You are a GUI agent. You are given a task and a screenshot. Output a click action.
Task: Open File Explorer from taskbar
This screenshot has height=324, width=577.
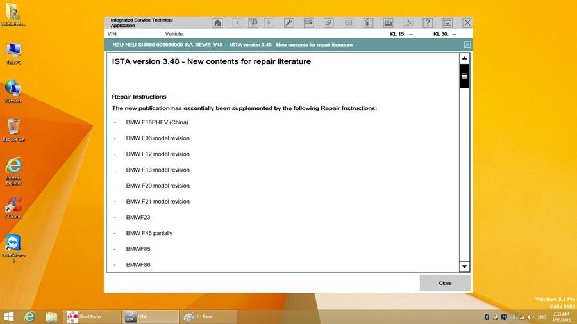coord(51,317)
